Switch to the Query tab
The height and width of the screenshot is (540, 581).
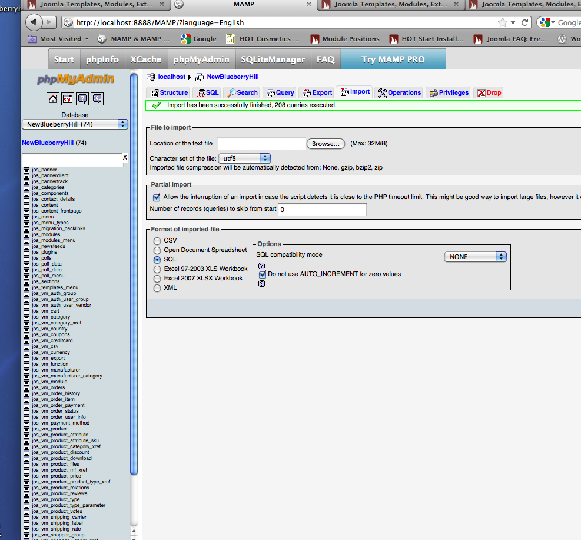(281, 92)
